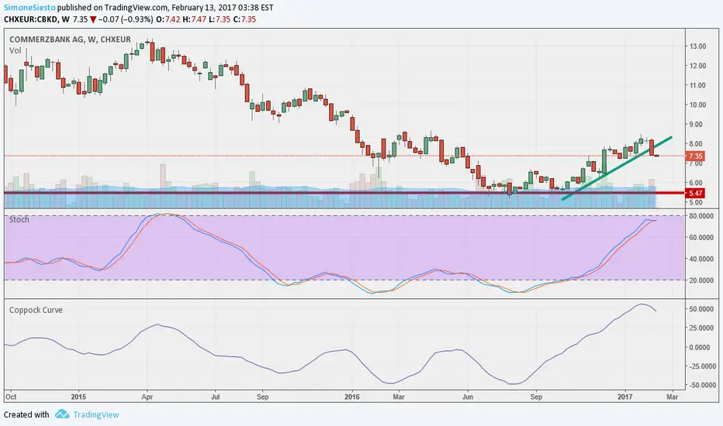Select the Coppock Curve indicator label
The image size is (723, 426).
pos(36,310)
